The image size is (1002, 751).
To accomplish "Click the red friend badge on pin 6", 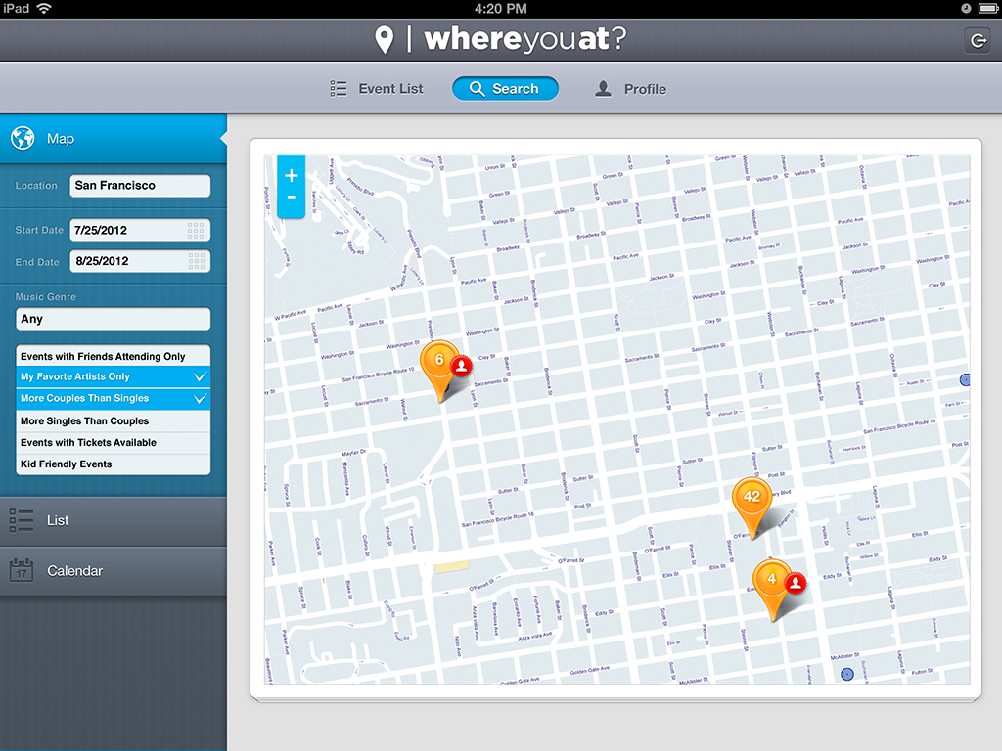I will pos(461,366).
